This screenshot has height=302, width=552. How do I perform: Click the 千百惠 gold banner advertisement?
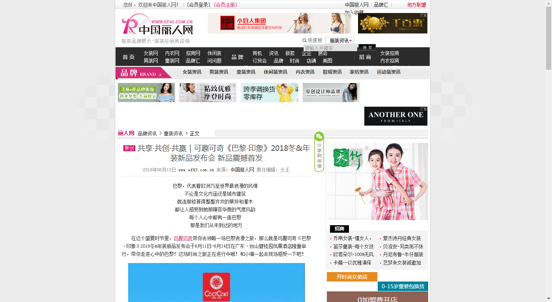(393, 23)
